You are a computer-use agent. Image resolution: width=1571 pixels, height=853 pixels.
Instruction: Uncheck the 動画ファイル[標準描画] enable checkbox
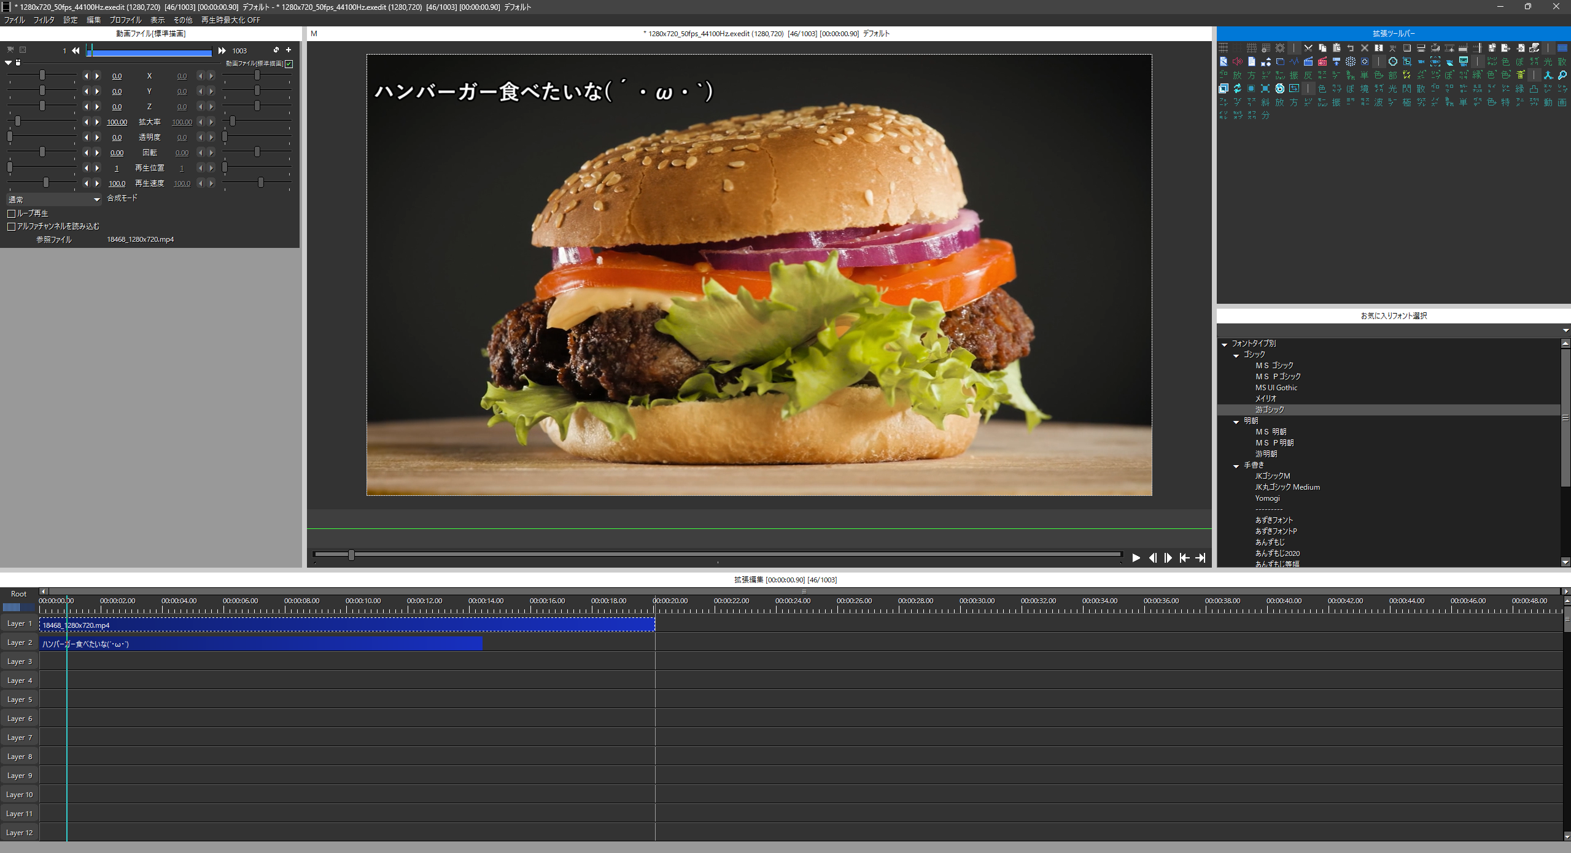click(289, 64)
